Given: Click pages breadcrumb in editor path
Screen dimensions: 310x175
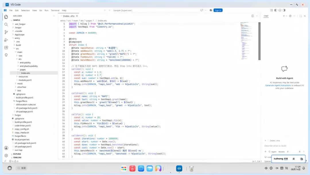Looking at the screenshot, I should (x=89, y=21).
